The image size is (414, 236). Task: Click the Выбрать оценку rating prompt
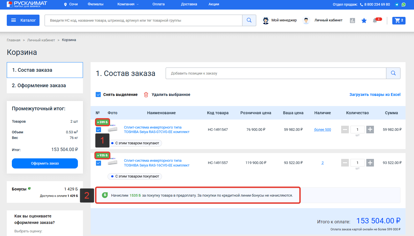click(x=28, y=231)
